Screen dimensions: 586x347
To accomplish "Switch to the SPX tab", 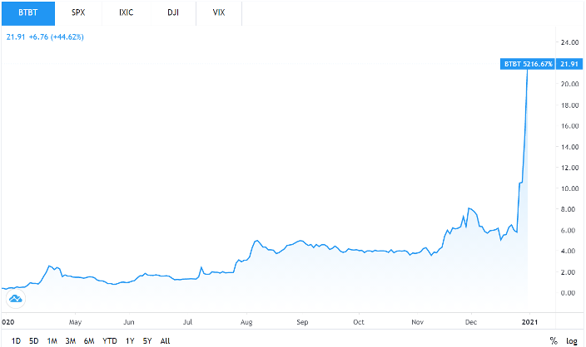I will (x=78, y=12).
